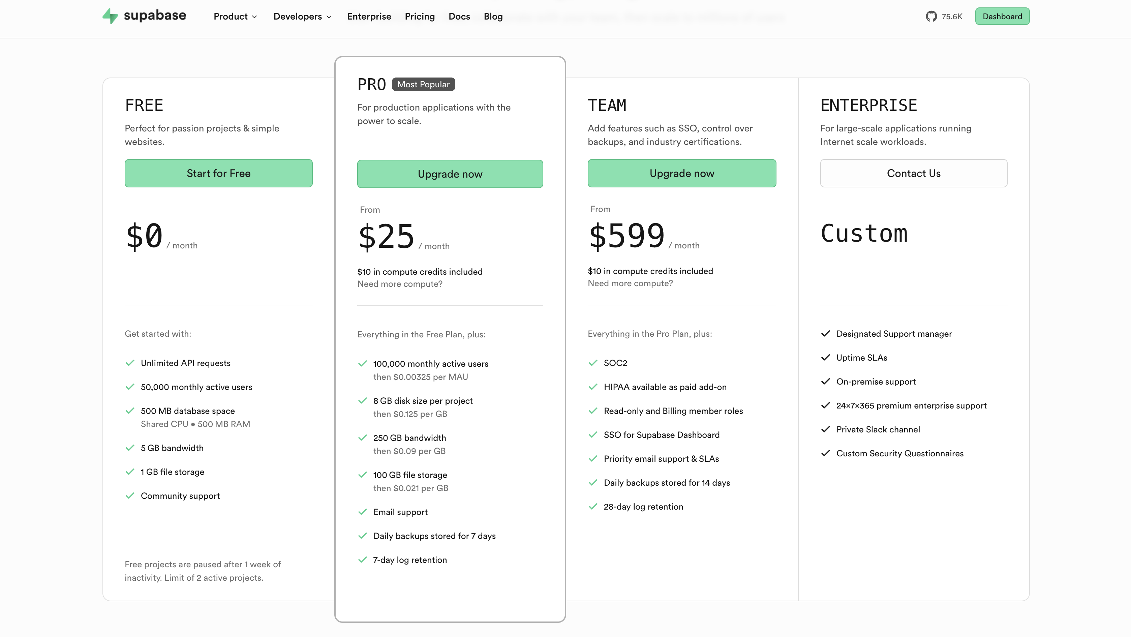Open the Dashboard button
The height and width of the screenshot is (637, 1131).
(1002, 16)
